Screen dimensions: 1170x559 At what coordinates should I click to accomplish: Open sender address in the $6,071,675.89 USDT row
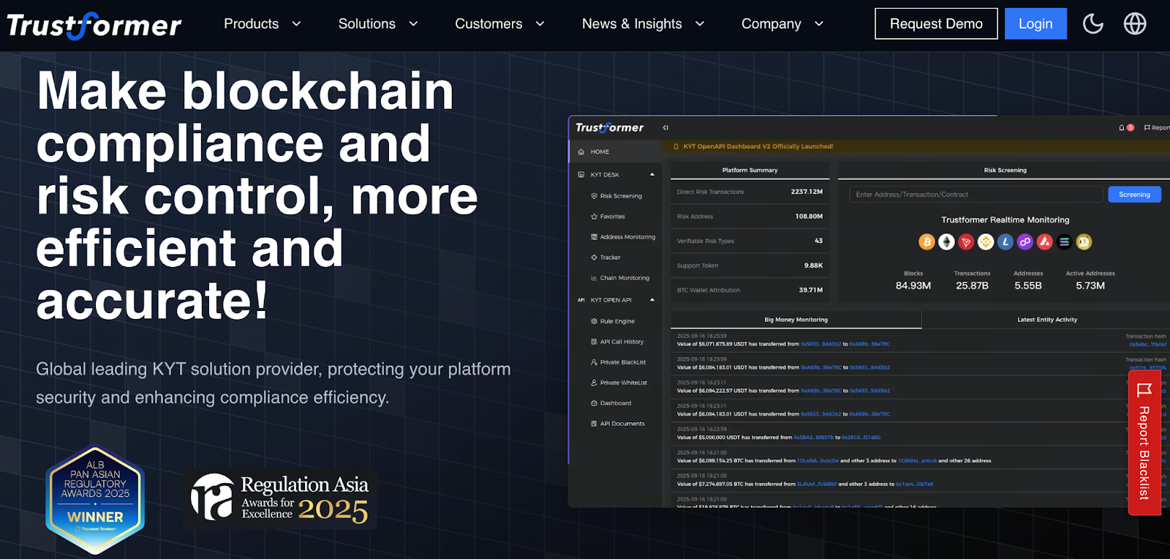[820, 344]
